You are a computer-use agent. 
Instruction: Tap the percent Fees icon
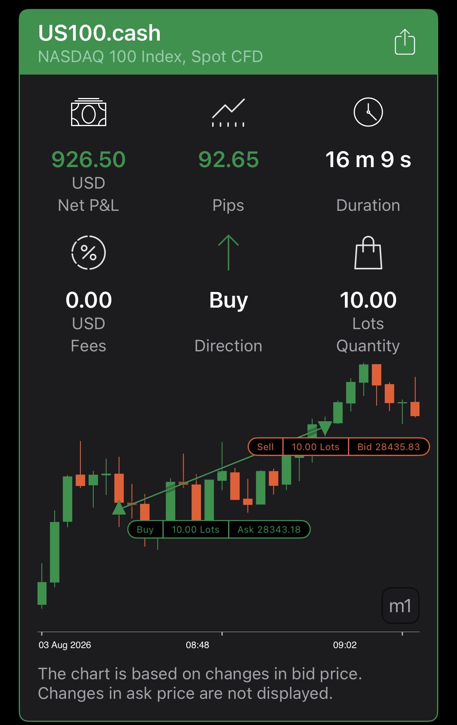pyautogui.click(x=89, y=253)
